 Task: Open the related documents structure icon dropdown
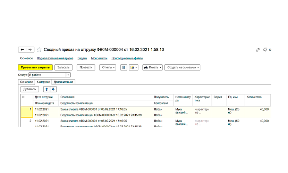(134, 67)
